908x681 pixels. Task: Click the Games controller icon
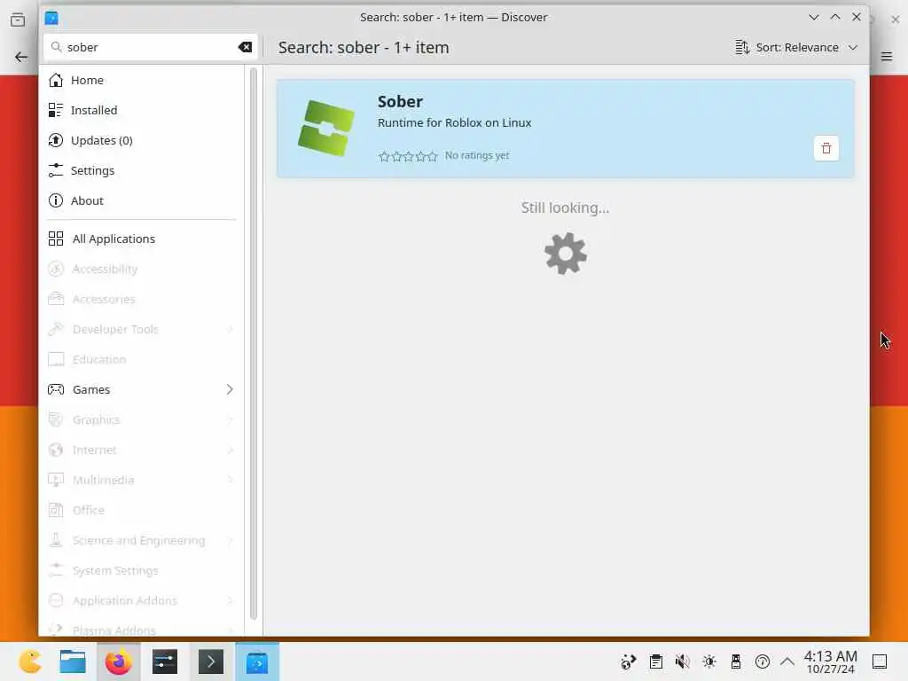tap(56, 389)
